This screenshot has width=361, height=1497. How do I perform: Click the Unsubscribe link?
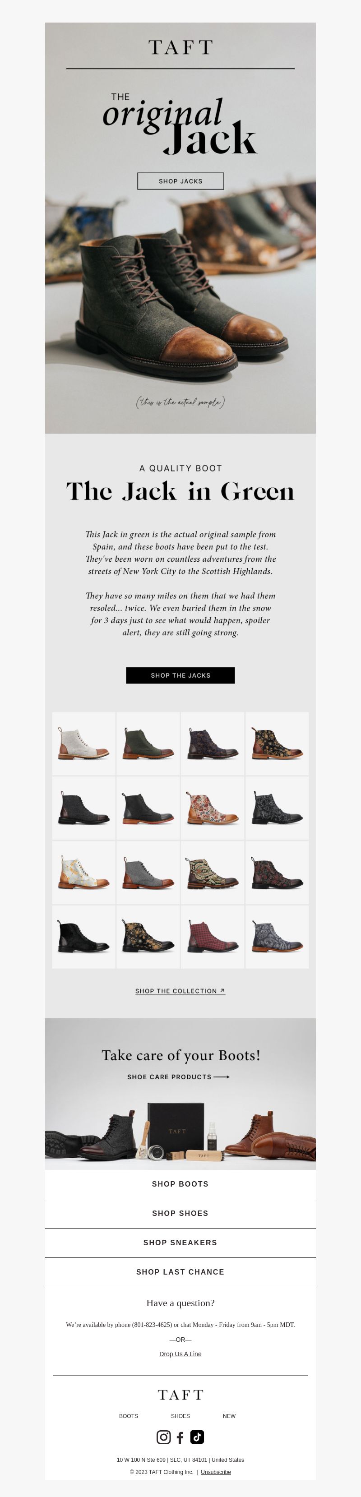tap(216, 1472)
